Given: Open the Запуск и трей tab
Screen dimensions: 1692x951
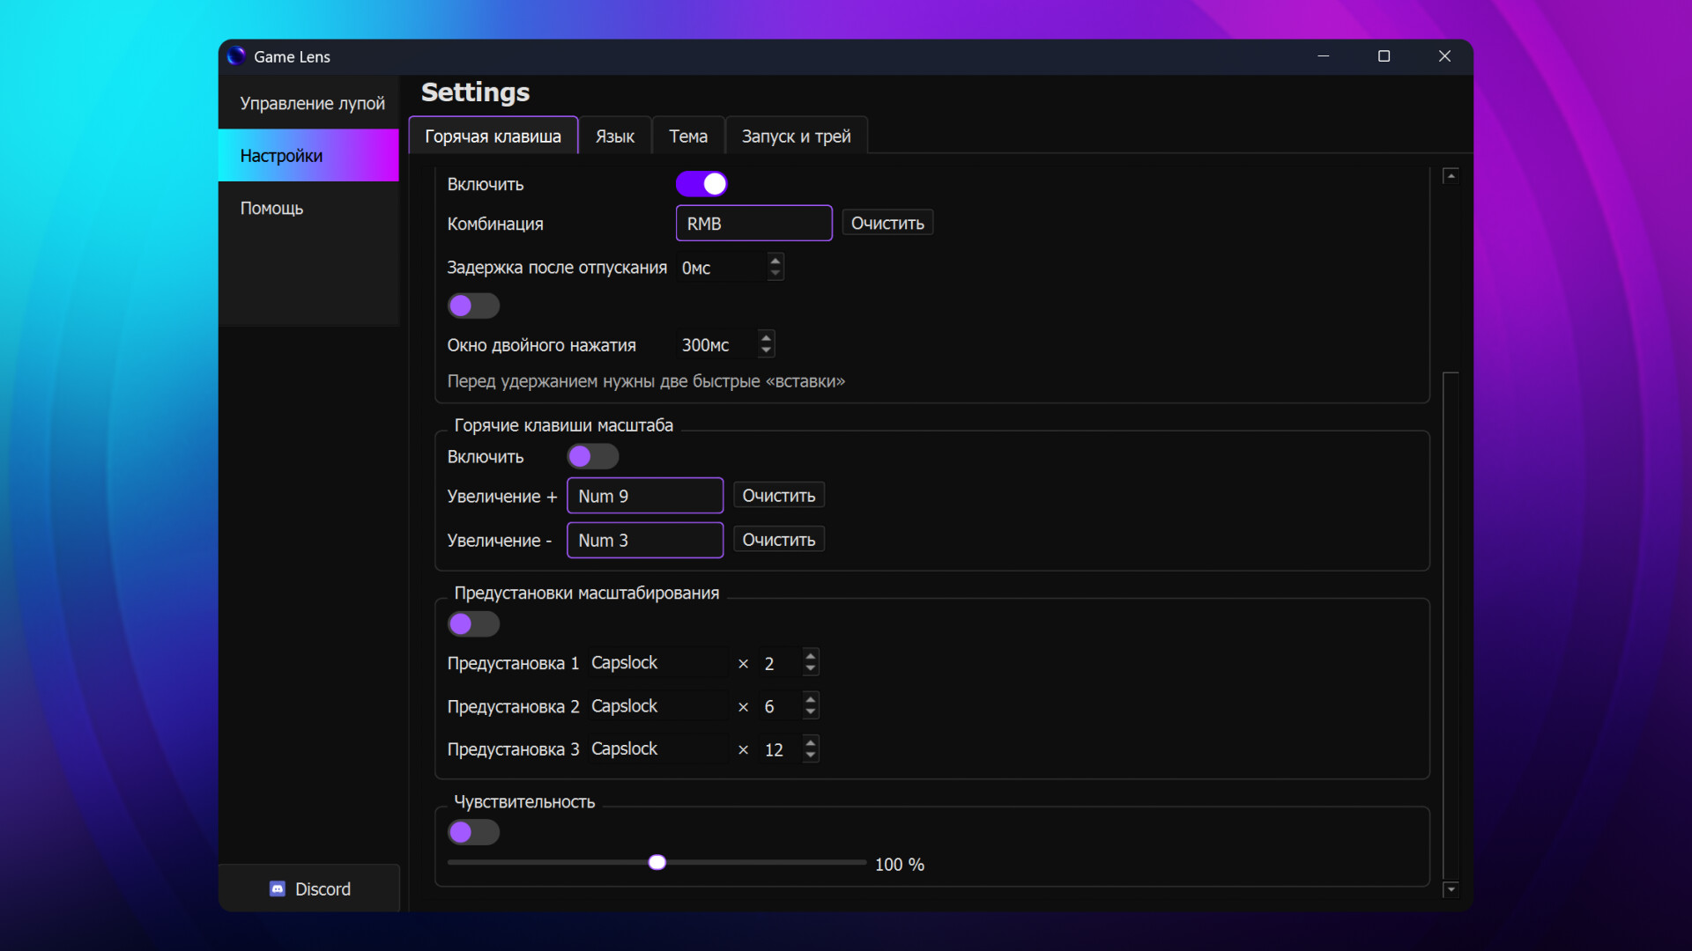Looking at the screenshot, I should 795,136.
